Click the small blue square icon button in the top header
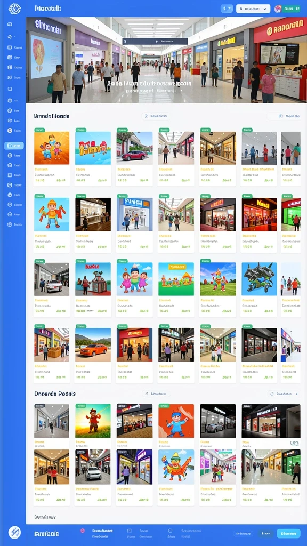This screenshot has height=546, width=307. pos(227,9)
